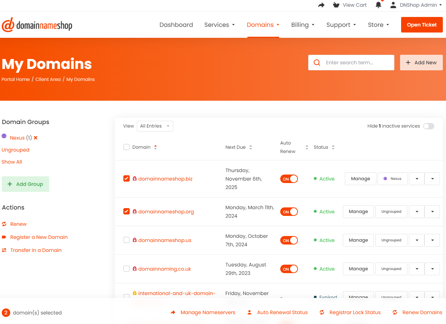Click the share arrow icon in top bar

pos(321,5)
